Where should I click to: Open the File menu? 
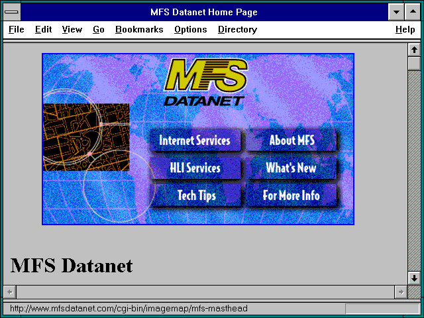click(16, 29)
